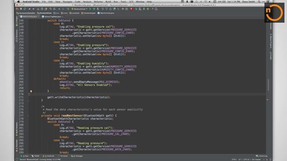Click the Copy toolbar icon
Viewport: 287px width, 161px height.
(x=42, y=9)
